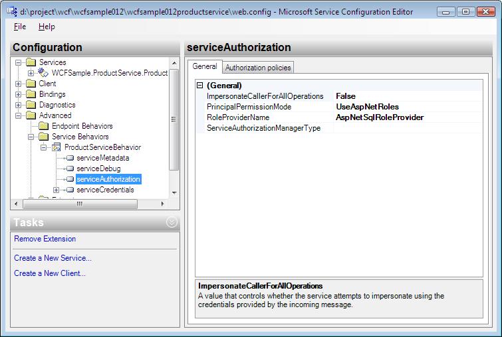Viewport: 502px width, 337px height.
Task: Select the Advanced tree item label
Action: tap(55, 115)
